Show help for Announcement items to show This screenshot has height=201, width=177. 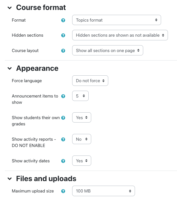pyautogui.click(x=63, y=96)
